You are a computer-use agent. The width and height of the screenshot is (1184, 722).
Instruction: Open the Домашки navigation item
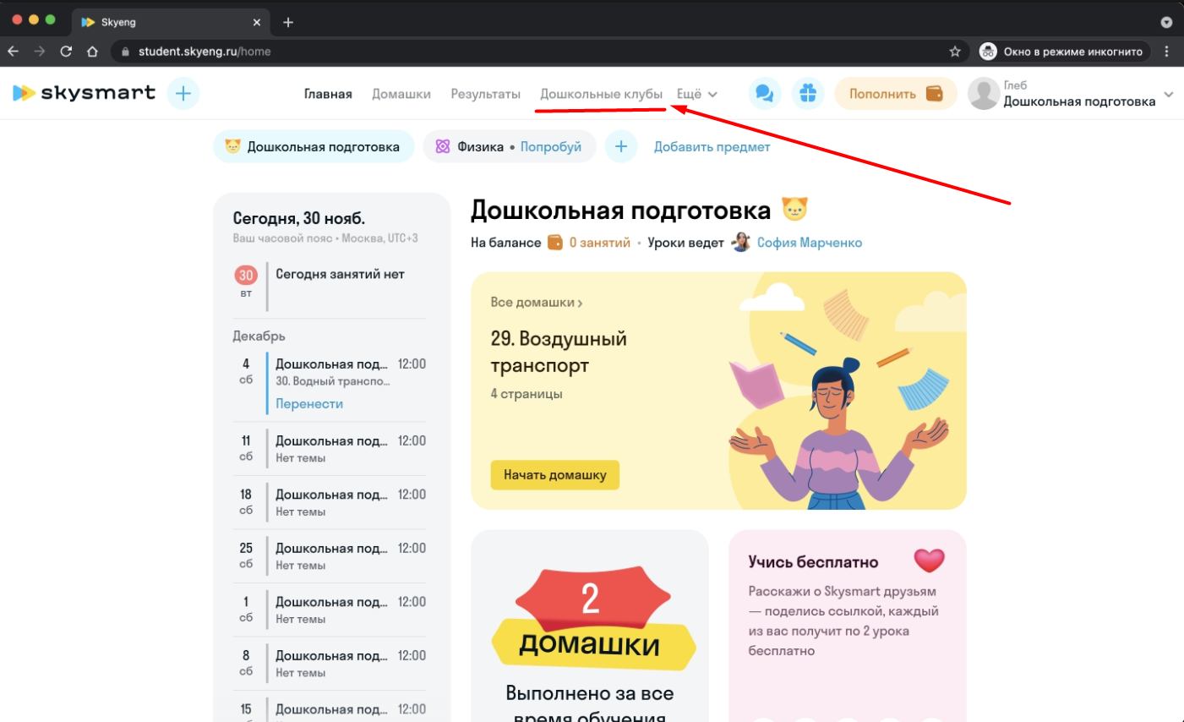tap(401, 94)
